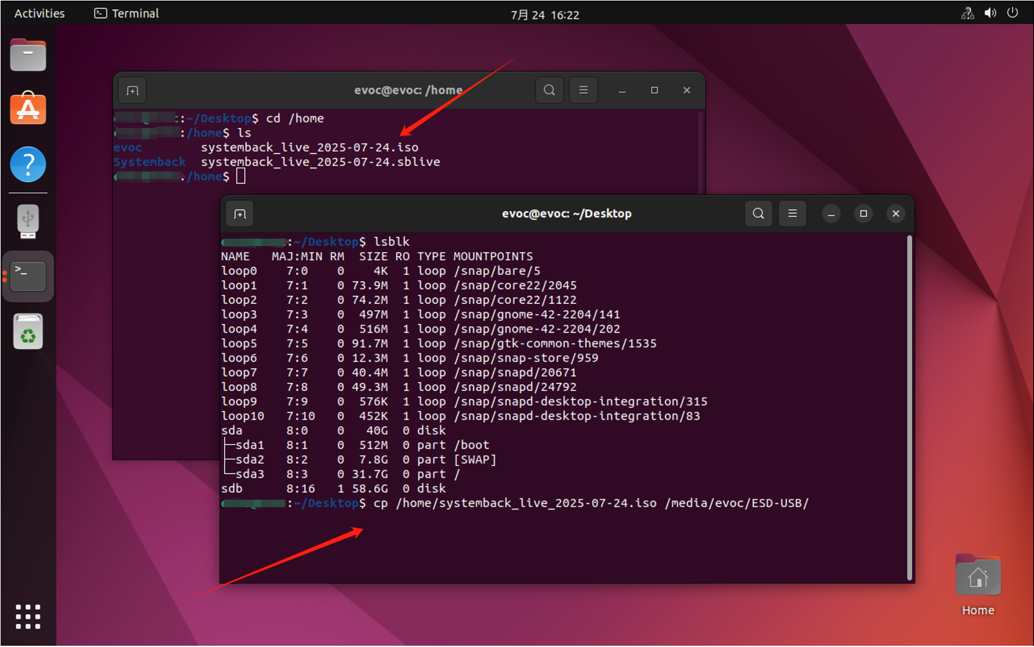Click the removable USB drive icon in the dock
Screen dimensions: 1034x647
point(28,221)
